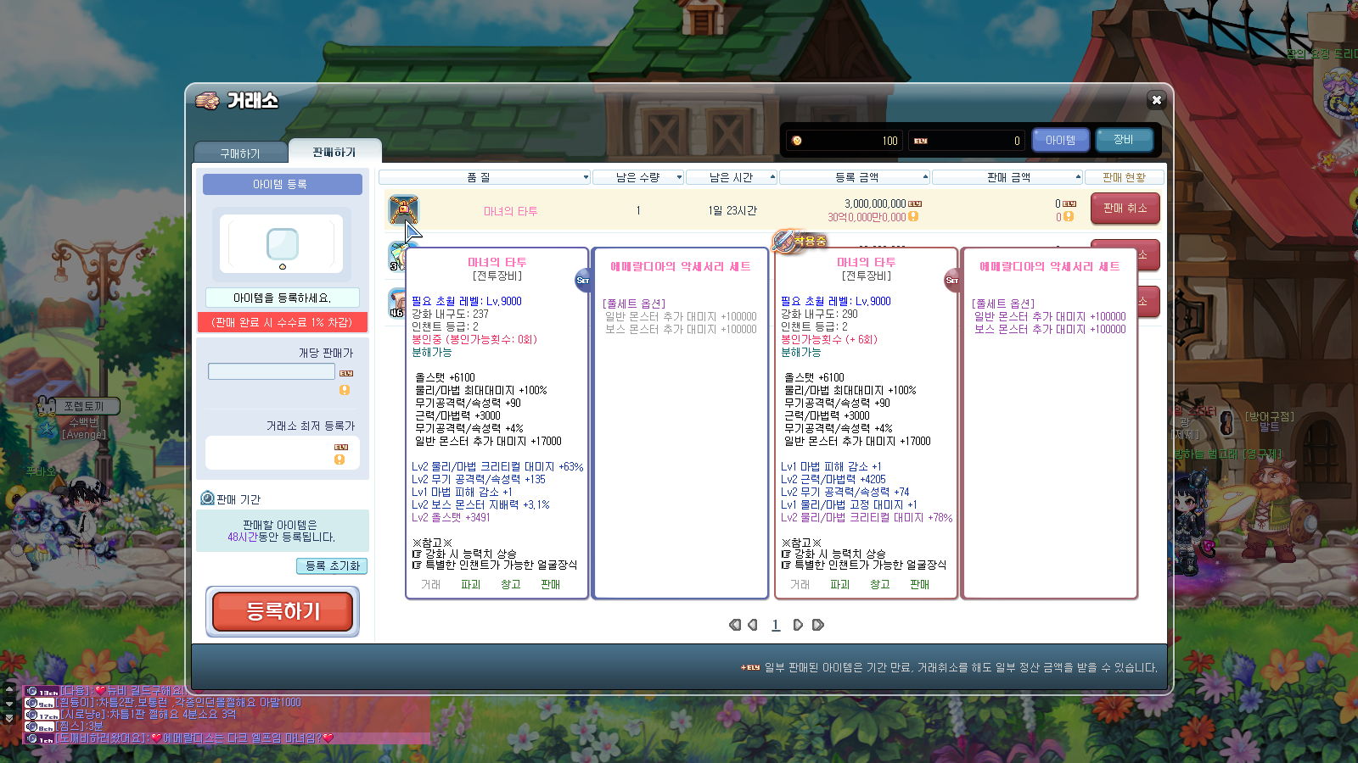1358x763 pixels.
Task: Sort by the 등록 금액 column header
Action: point(855,177)
